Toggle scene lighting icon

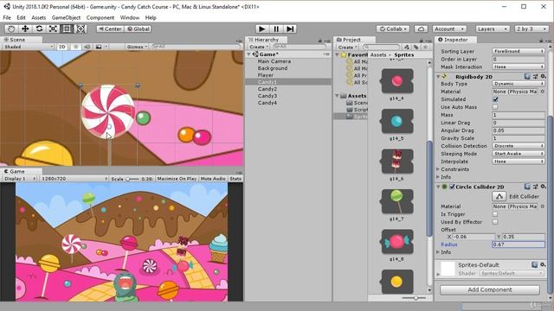point(75,47)
